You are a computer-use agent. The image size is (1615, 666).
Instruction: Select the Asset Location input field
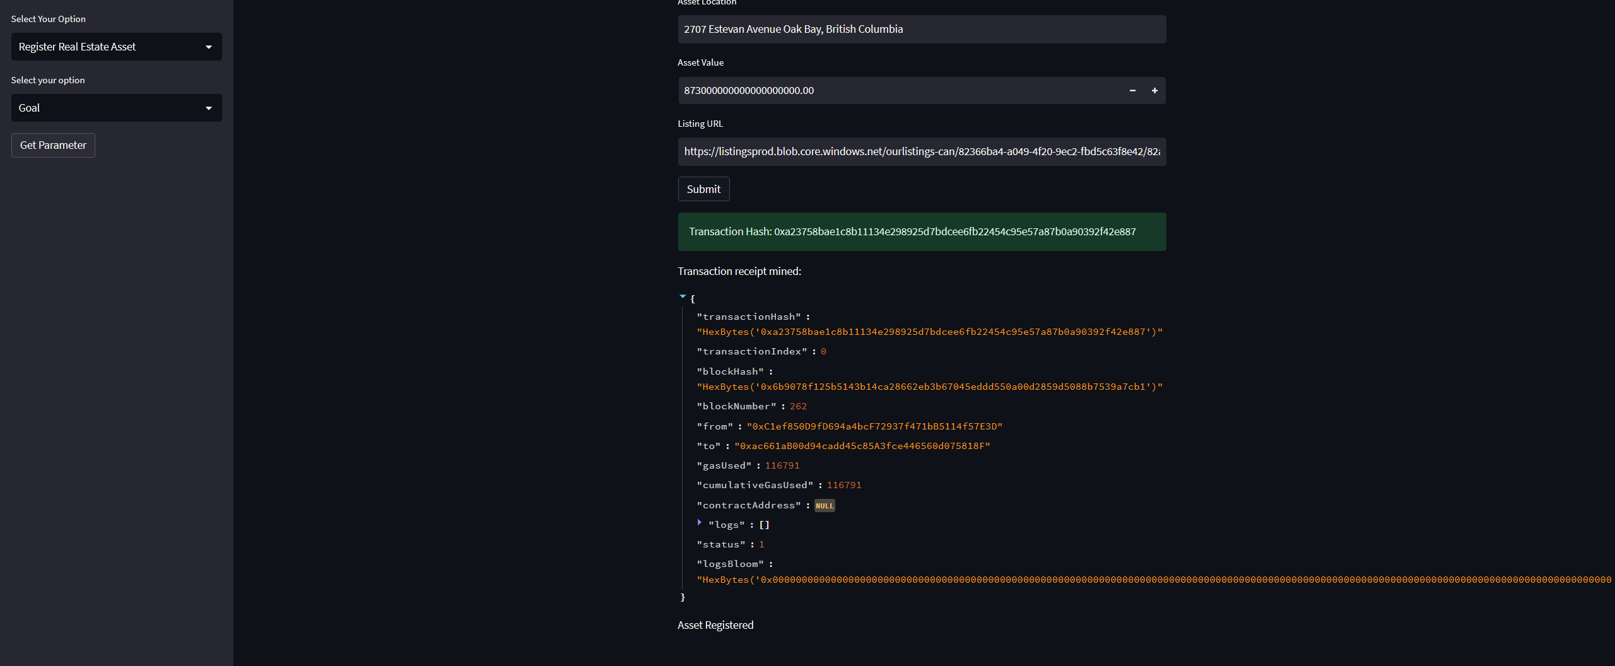(x=921, y=29)
